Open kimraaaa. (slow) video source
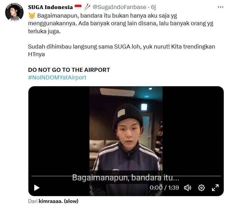 click(58, 201)
